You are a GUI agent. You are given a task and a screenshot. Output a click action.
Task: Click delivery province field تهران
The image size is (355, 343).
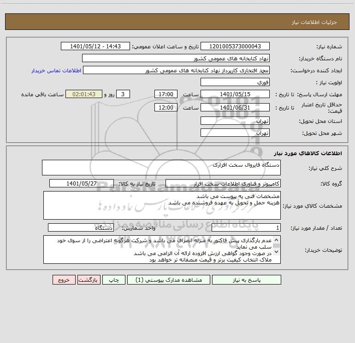coord(235,121)
